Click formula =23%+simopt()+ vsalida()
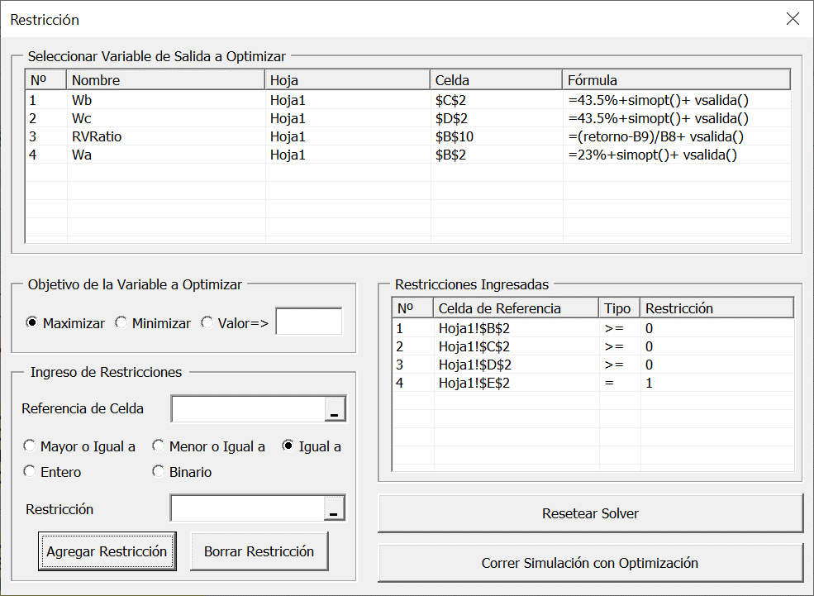Screen dimensions: 814x596 (653, 155)
